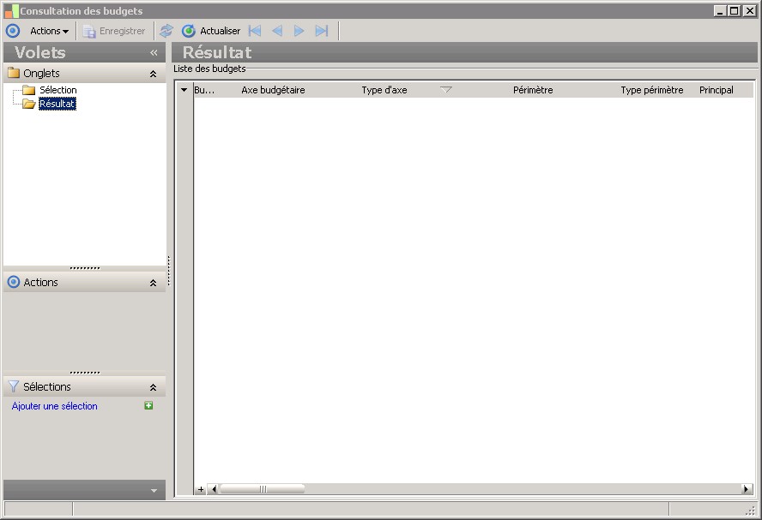Click the Ajouter une sélection link
Screen dimensions: 762x520
54,406
